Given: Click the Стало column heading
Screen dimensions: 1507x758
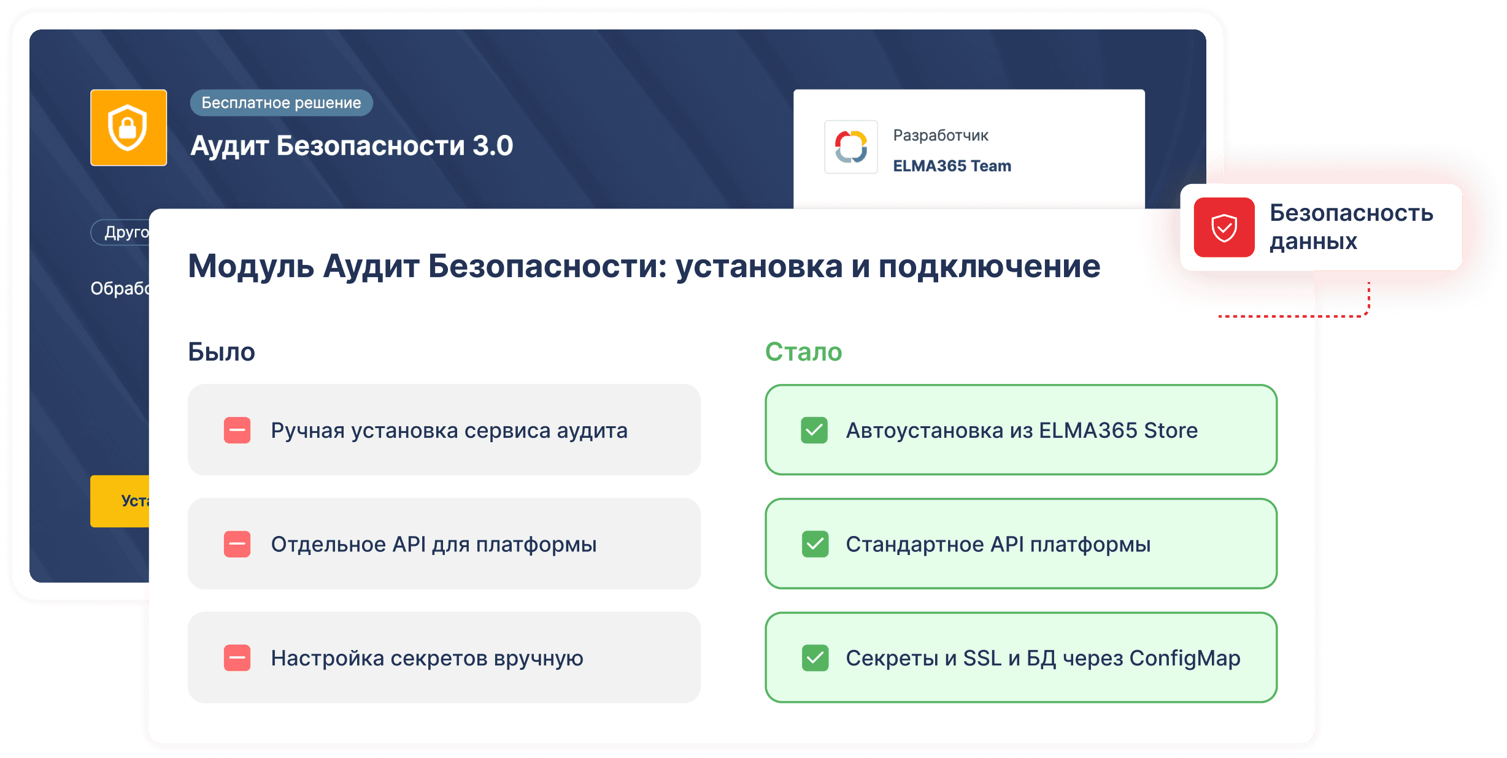Looking at the screenshot, I should pyautogui.click(x=803, y=351).
